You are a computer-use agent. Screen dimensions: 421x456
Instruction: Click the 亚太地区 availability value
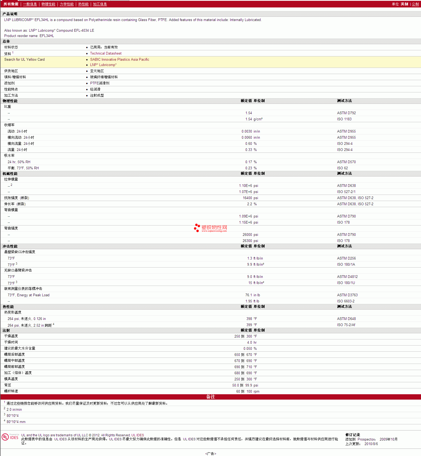click(x=97, y=71)
